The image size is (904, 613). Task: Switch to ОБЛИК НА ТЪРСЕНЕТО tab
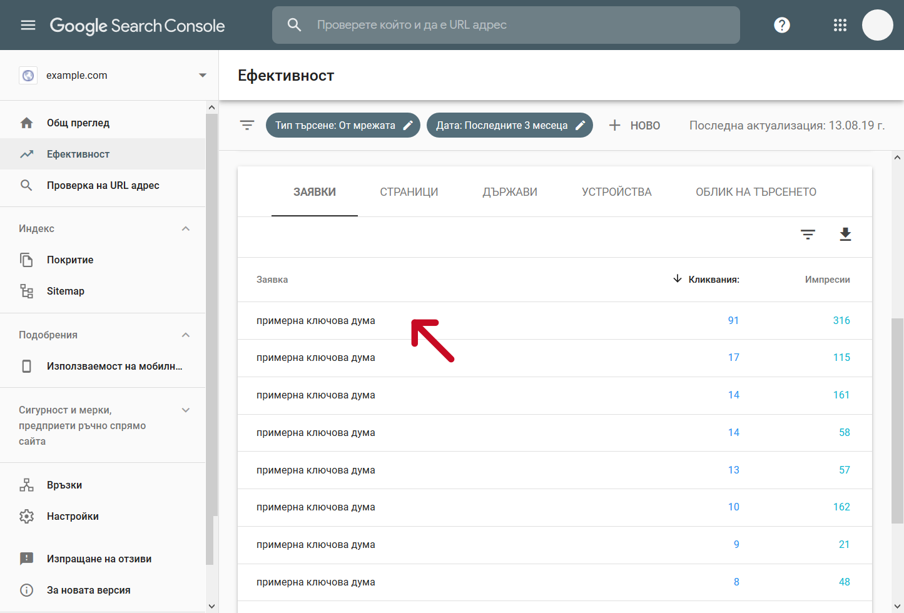[x=756, y=192]
